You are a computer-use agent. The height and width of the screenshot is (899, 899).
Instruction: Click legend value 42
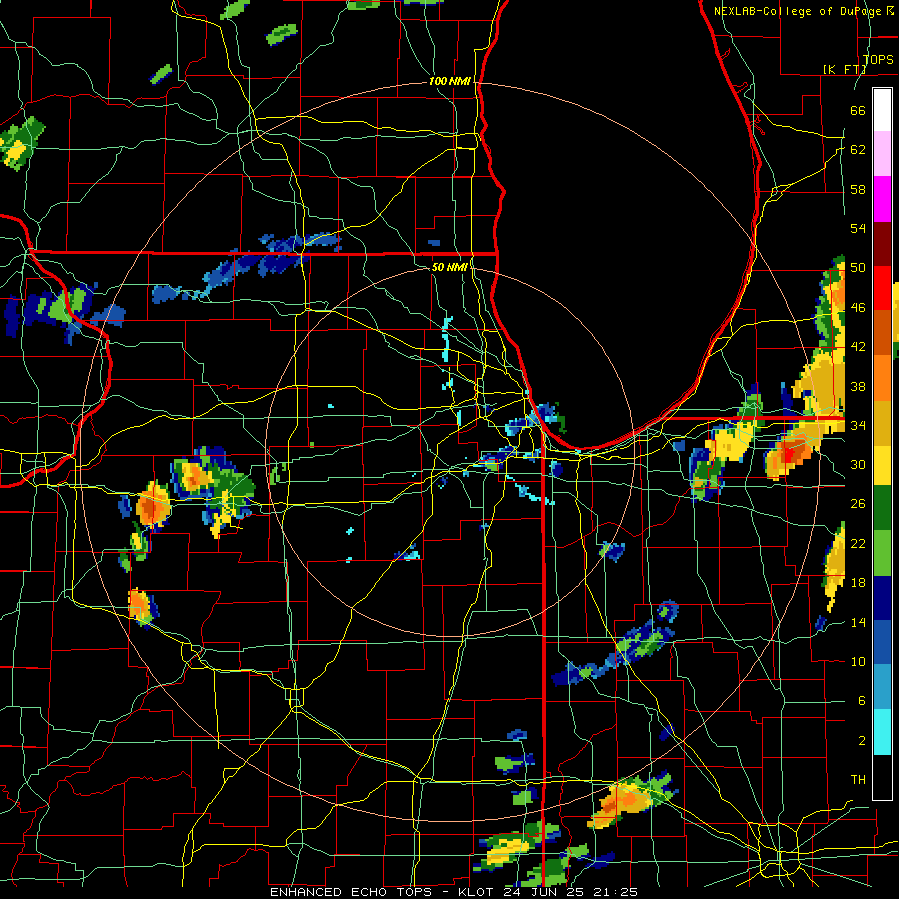coord(858,347)
